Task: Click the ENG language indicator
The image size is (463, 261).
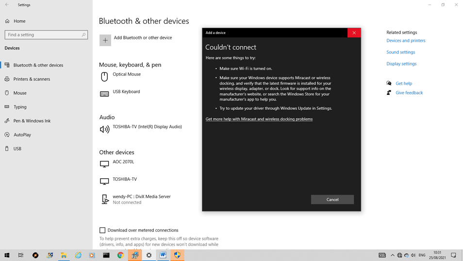Action: [x=422, y=255]
